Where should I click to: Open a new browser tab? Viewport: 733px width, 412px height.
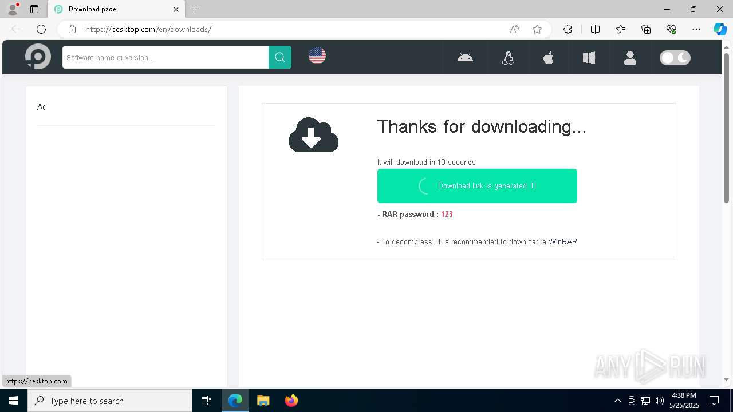195,9
